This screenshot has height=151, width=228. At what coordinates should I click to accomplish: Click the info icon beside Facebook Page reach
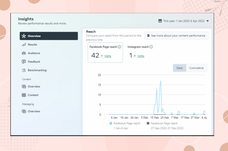[119, 47]
